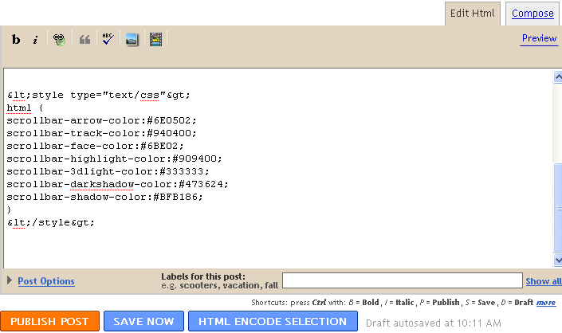Click the 'Draft autosaved at 10:11 AM' text

(x=433, y=323)
